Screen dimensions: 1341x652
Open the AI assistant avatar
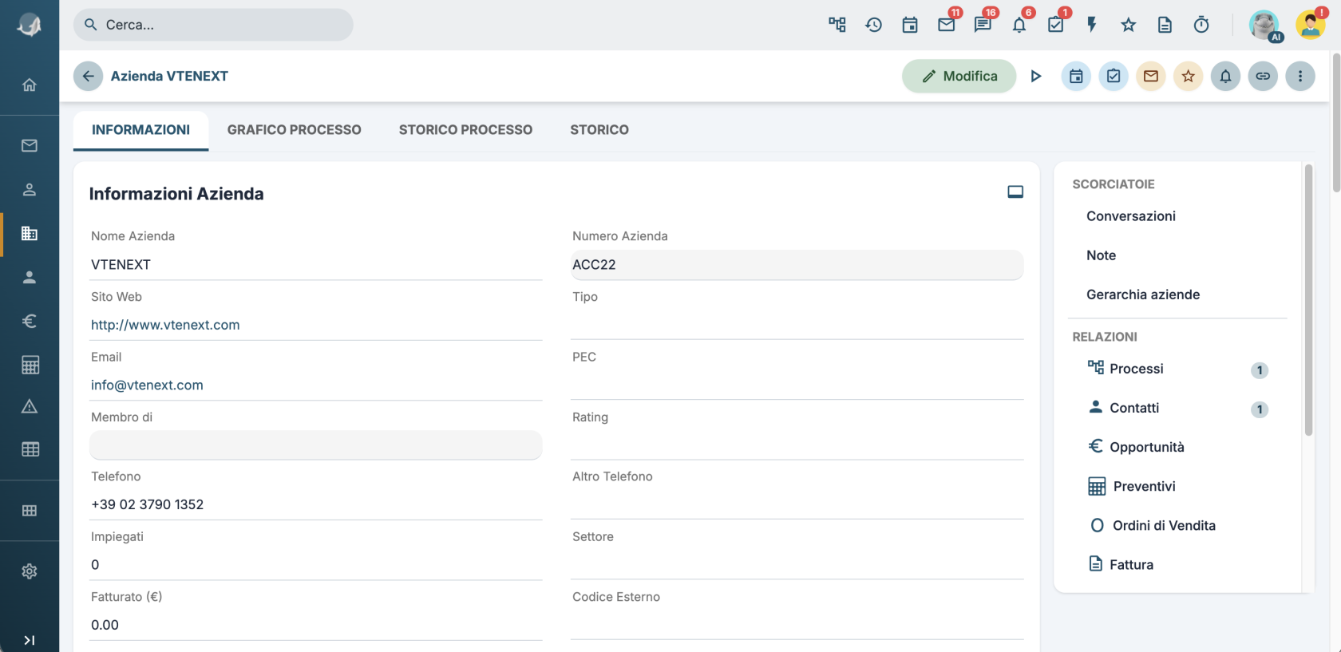click(1264, 25)
